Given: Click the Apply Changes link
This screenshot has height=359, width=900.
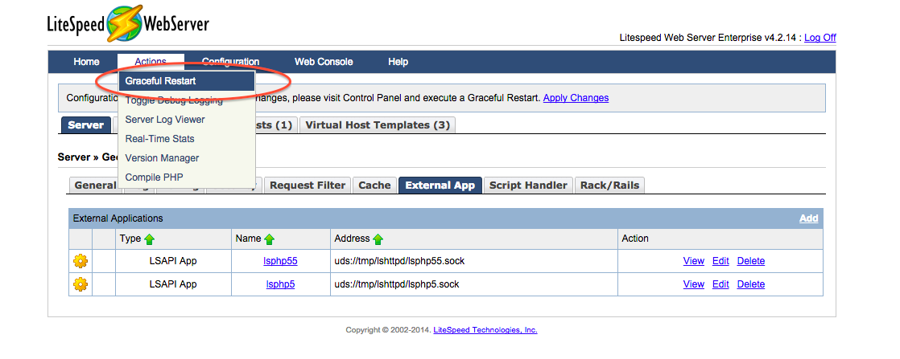Looking at the screenshot, I should pos(576,98).
